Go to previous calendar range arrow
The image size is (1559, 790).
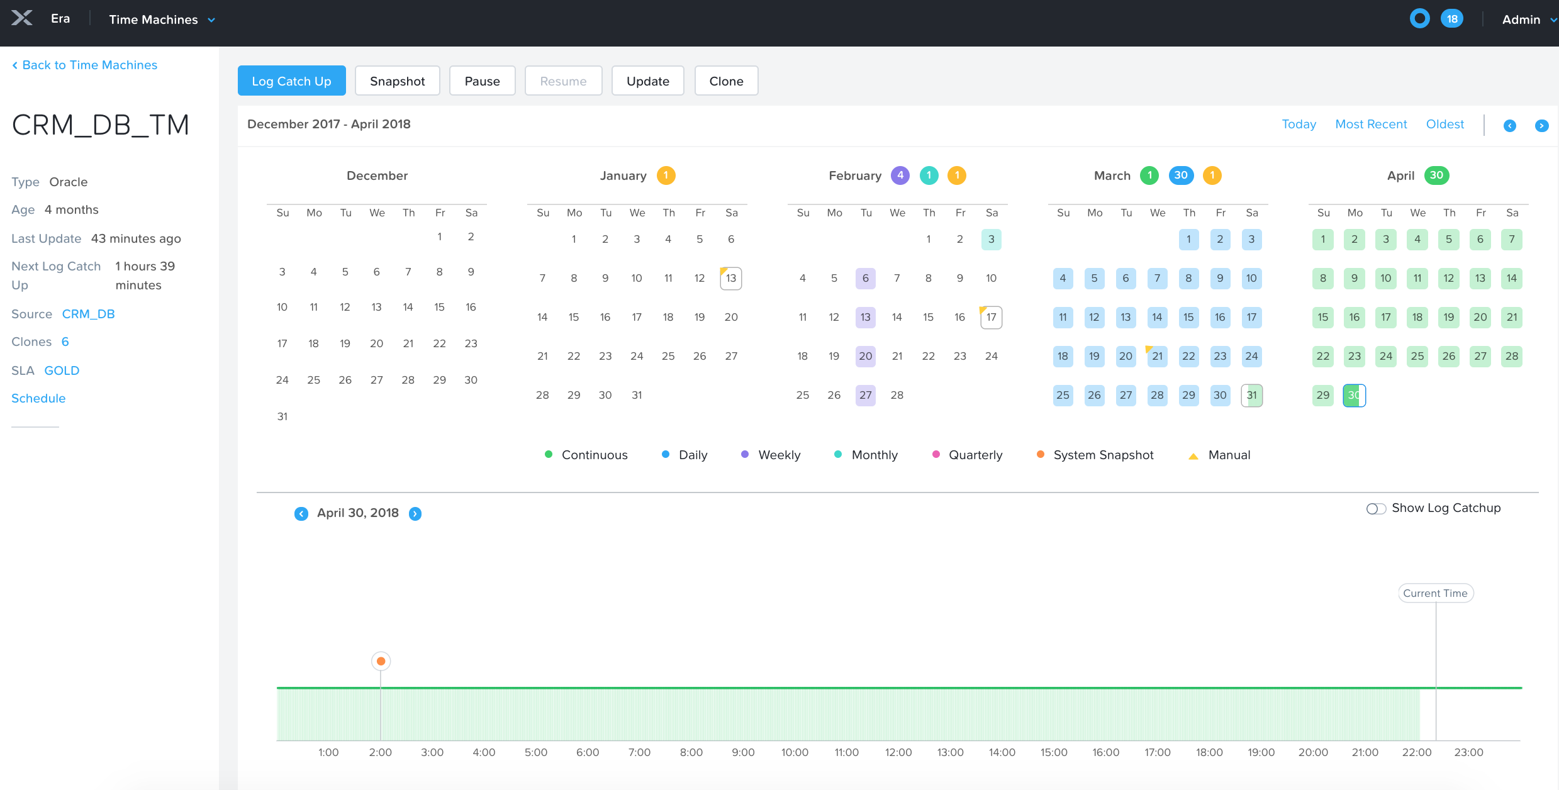1509,126
